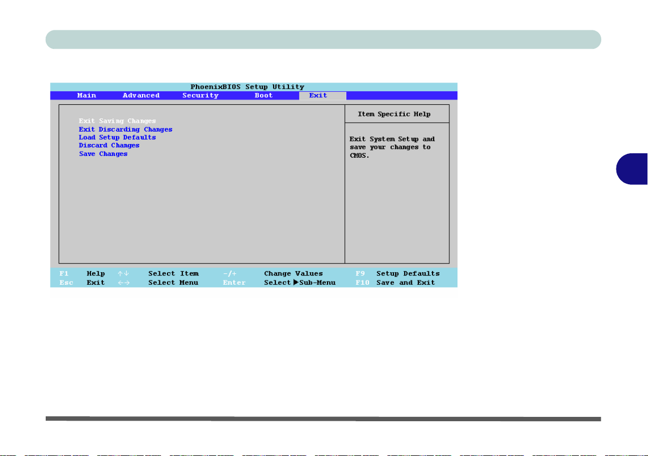Click the Change Values legend text

(293, 273)
